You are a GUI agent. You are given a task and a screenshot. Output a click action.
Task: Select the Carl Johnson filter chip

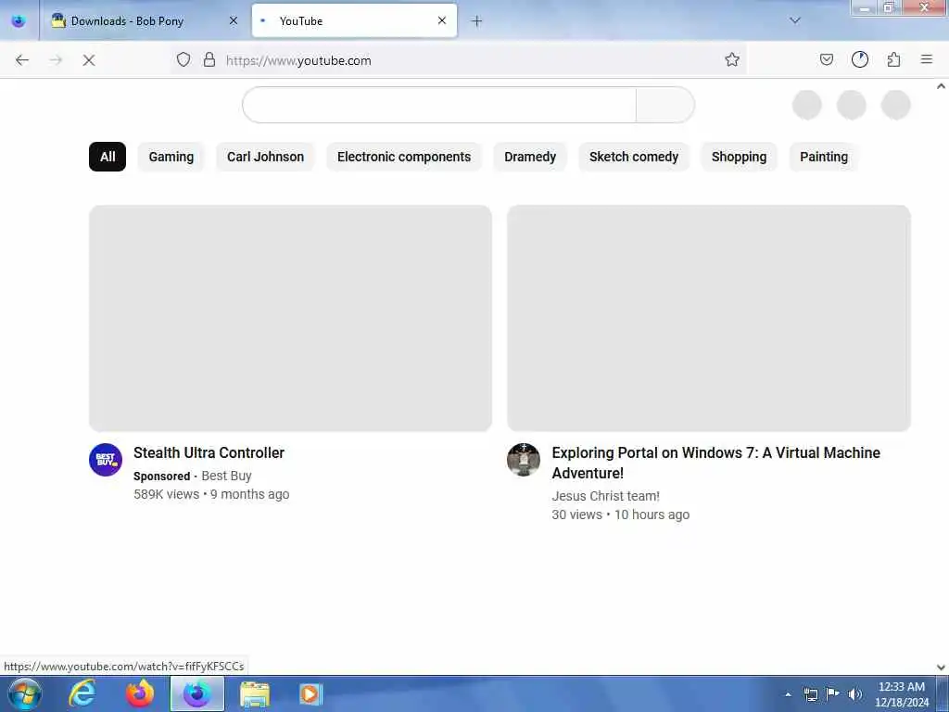click(x=266, y=157)
